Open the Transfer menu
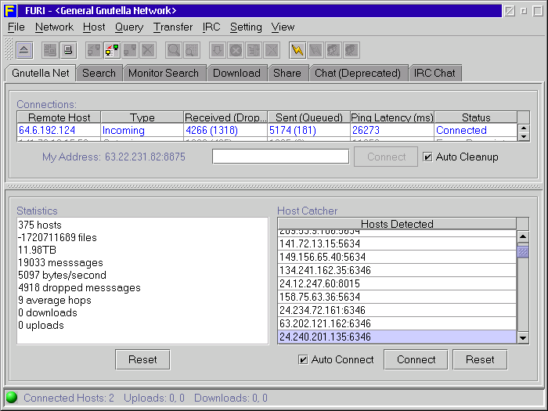 pos(173,27)
